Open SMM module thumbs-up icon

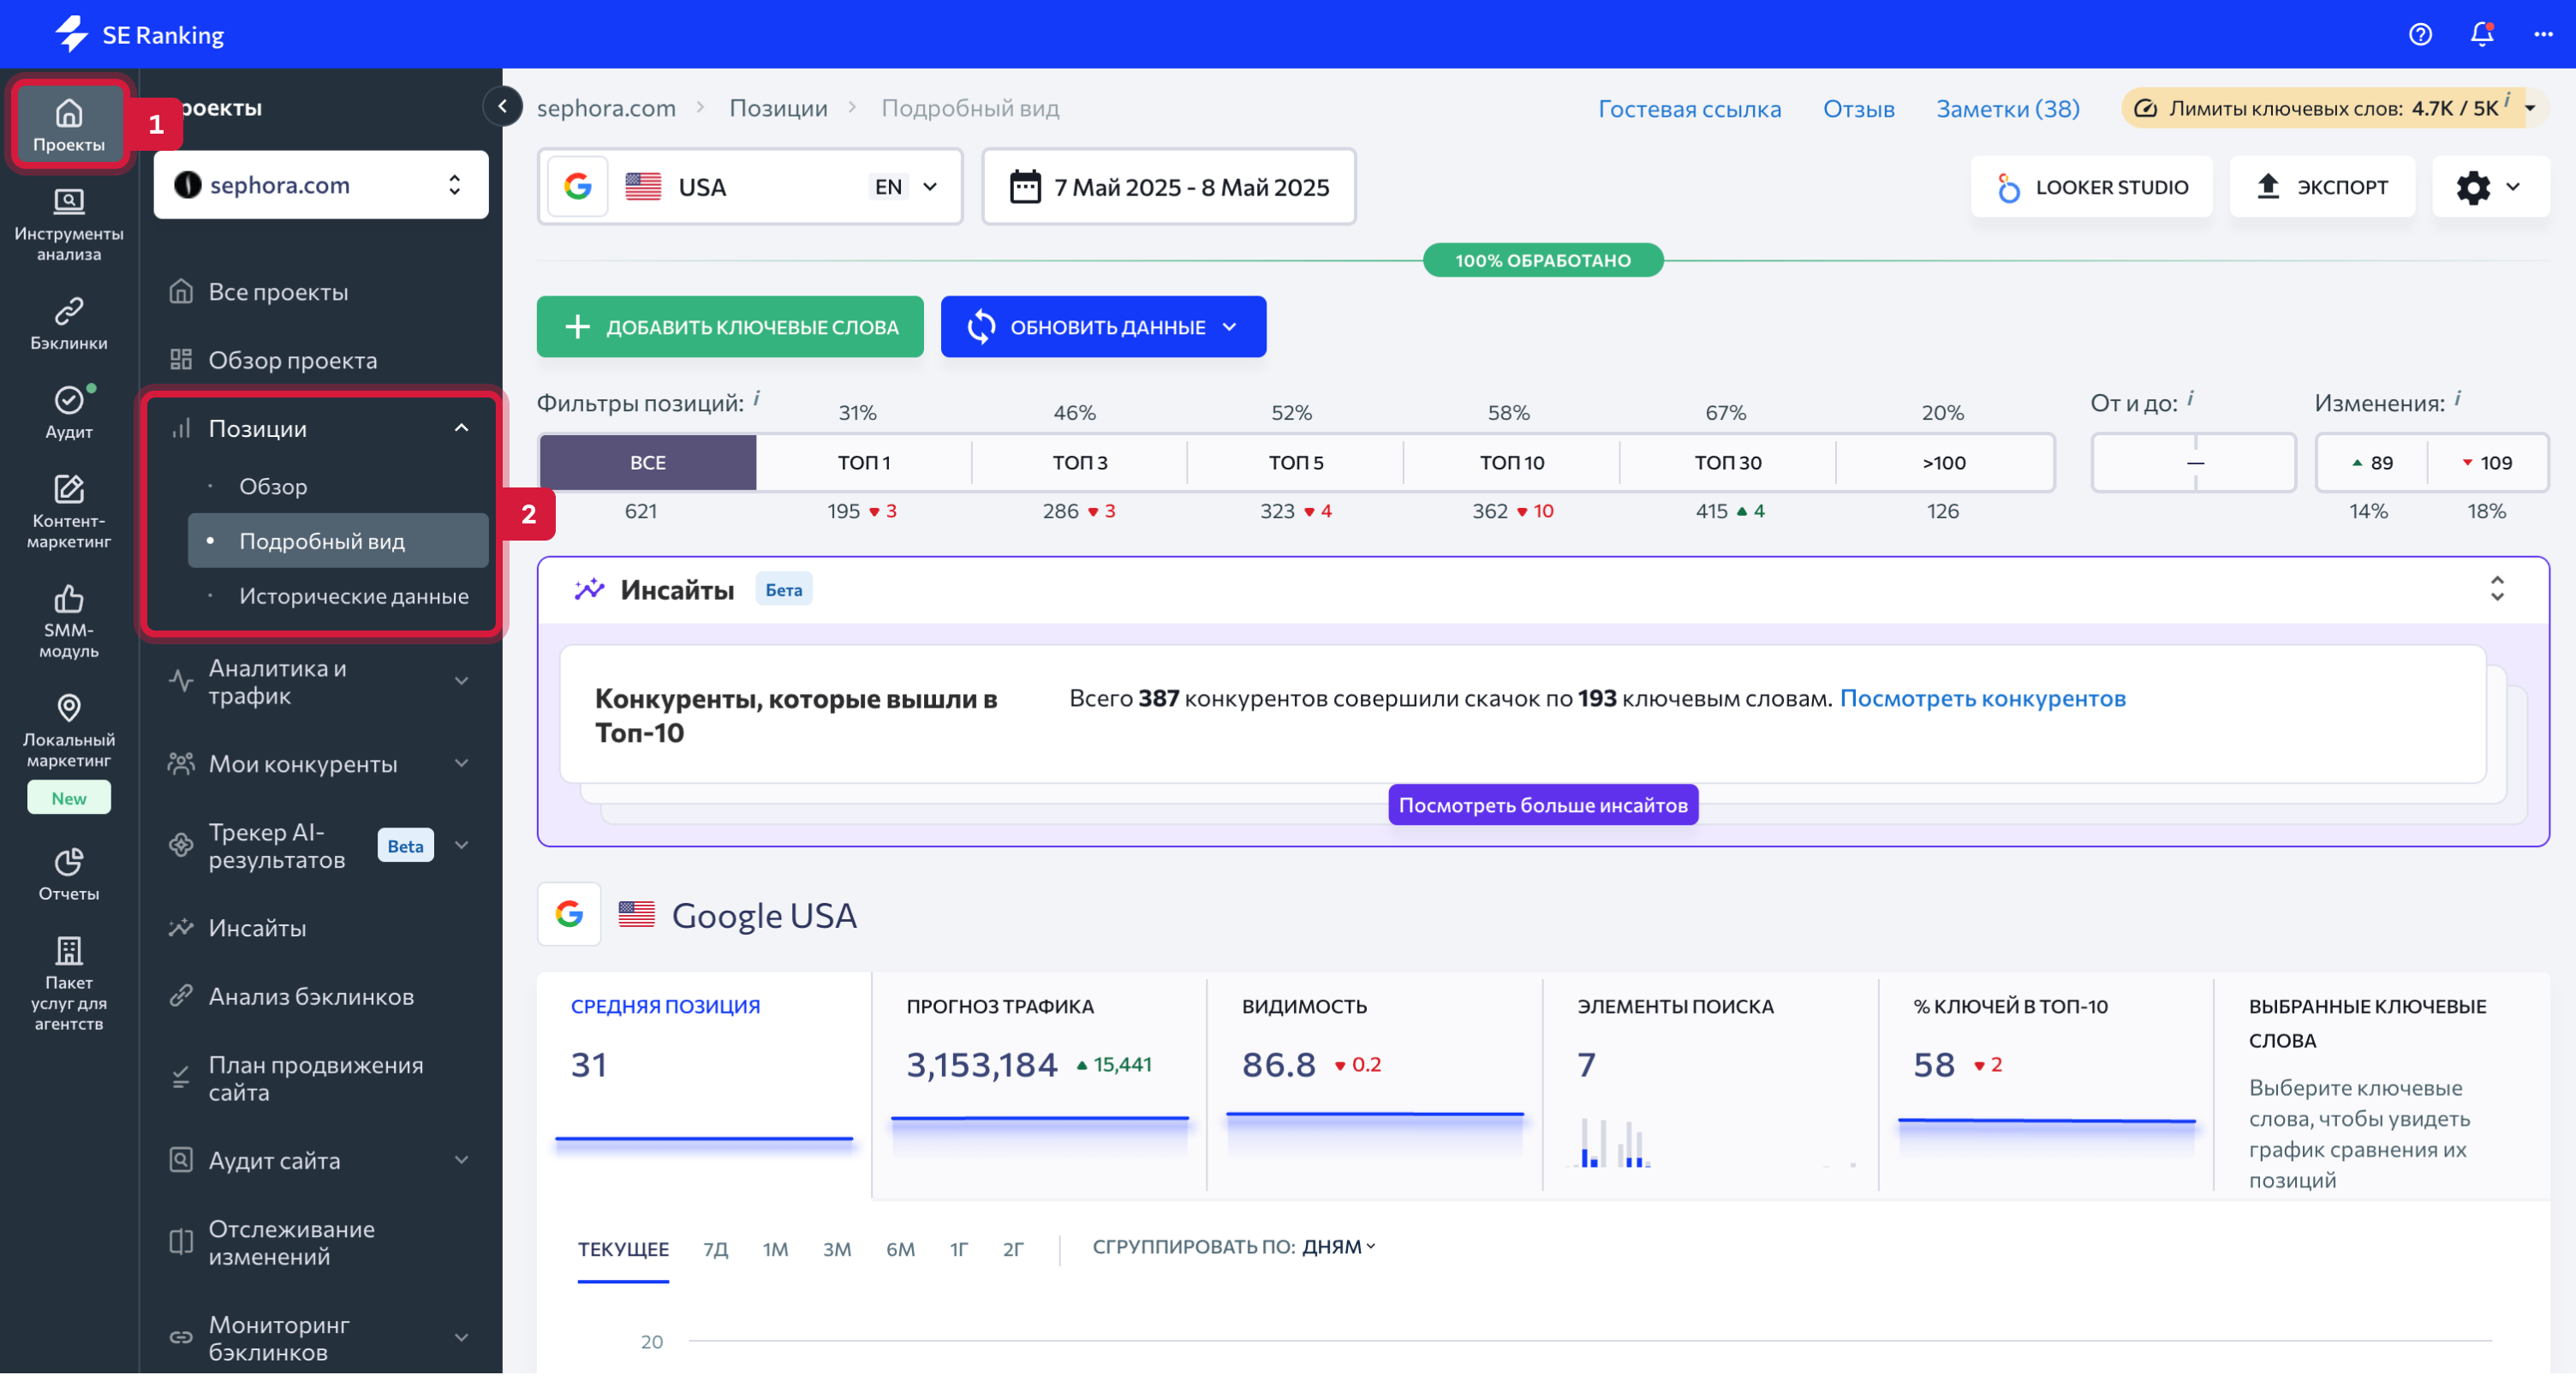coord(68,621)
